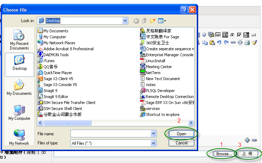Screen dimensions: 262x163
Task: Select the iTunes shortcut in file list
Action: (x=49, y=61)
